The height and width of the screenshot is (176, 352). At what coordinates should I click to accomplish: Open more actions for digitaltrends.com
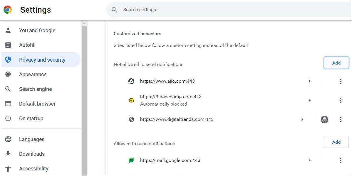341,119
